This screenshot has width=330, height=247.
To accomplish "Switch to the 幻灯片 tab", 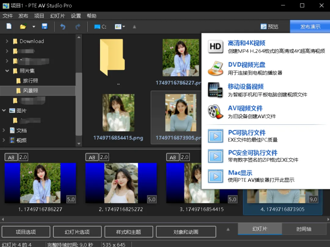I will (x=260, y=229).
